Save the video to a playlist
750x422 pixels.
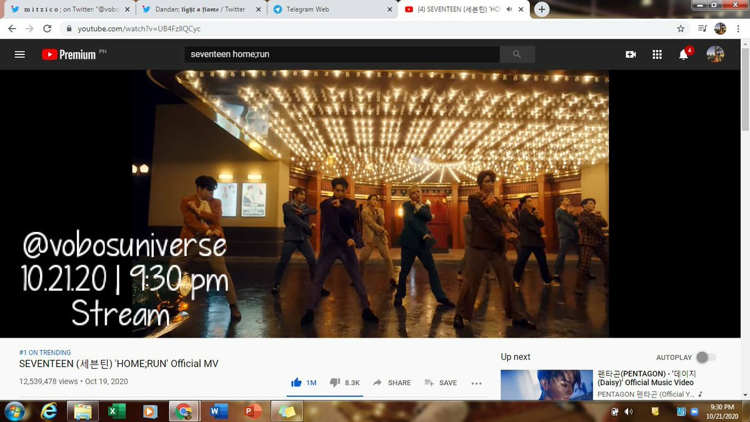[x=441, y=383]
